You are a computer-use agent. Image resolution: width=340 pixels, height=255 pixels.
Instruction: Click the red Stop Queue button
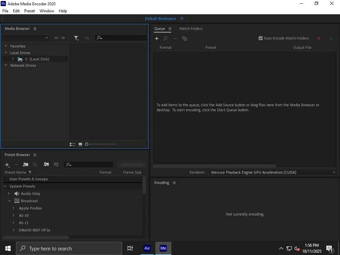pyautogui.click(x=319, y=39)
